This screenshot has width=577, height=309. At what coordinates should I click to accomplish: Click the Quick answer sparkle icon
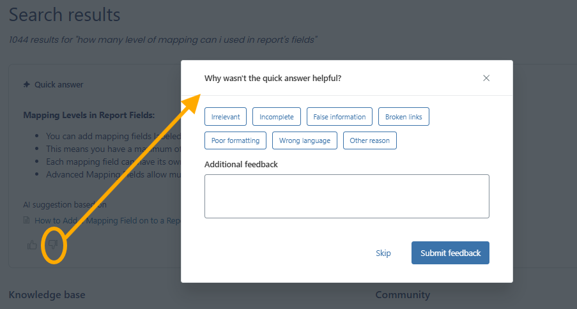coord(26,84)
